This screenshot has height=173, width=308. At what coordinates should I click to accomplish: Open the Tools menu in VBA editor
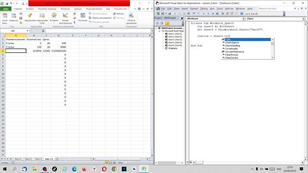click(219, 9)
